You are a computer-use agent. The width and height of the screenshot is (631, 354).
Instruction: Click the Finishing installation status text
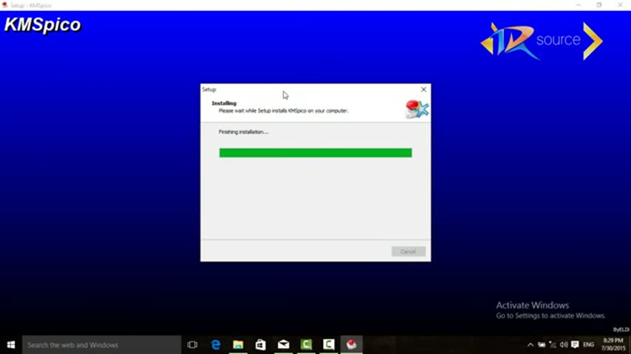pyautogui.click(x=243, y=132)
